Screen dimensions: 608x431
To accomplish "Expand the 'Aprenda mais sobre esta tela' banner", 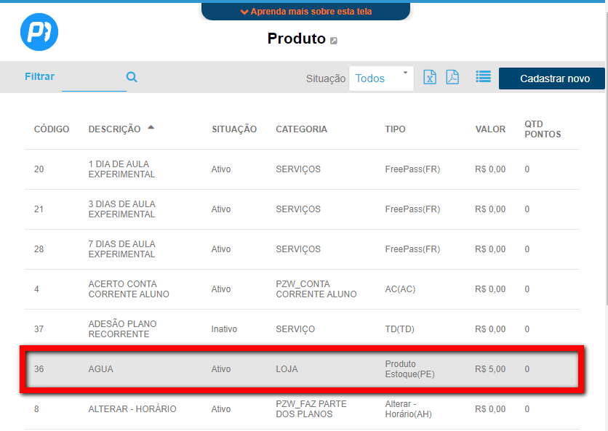I will (x=305, y=12).
